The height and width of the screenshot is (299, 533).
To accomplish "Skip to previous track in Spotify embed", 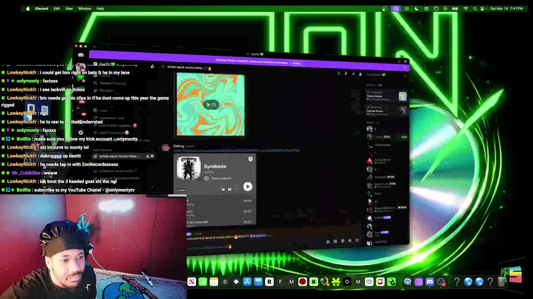I will pos(223,189).
